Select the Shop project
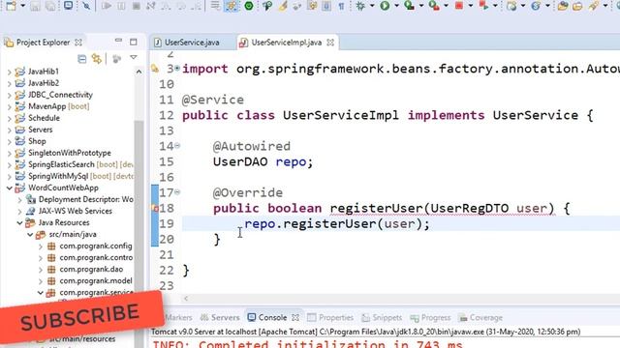The height and width of the screenshot is (348, 620). (37, 141)
